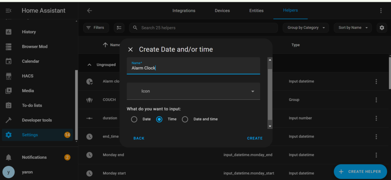Open Developer tools in the sidebar
The height and width of the screenshot is (180, 391).
point(37,120)
